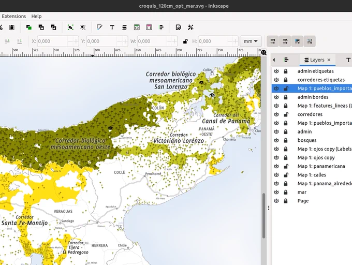Unlock the admin layer
The image size is (352, 265).
pyautogui.click(x=286, y=131)
